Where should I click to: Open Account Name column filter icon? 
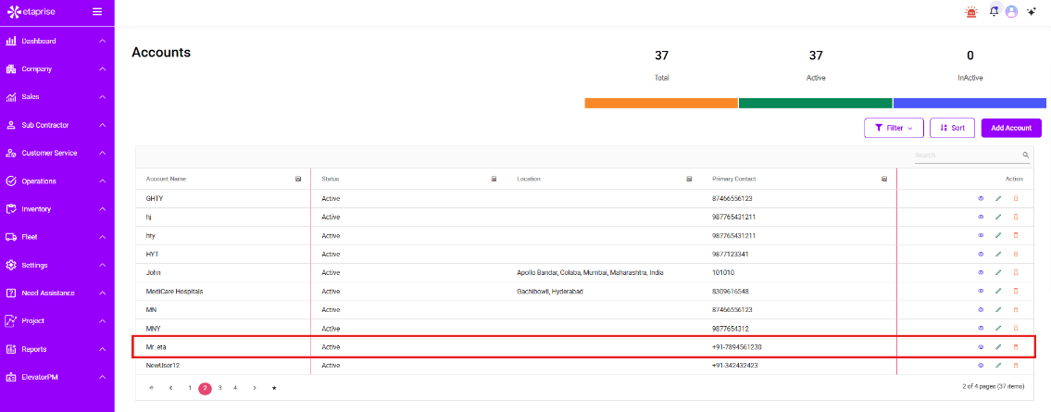298,179
